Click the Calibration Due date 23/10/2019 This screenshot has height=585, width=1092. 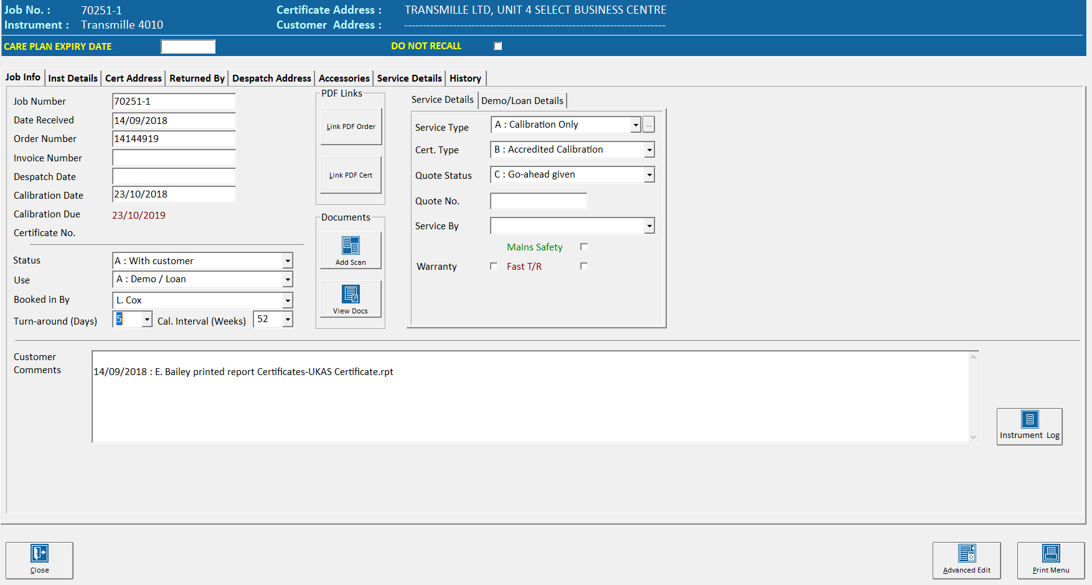(x=139, y=216)
